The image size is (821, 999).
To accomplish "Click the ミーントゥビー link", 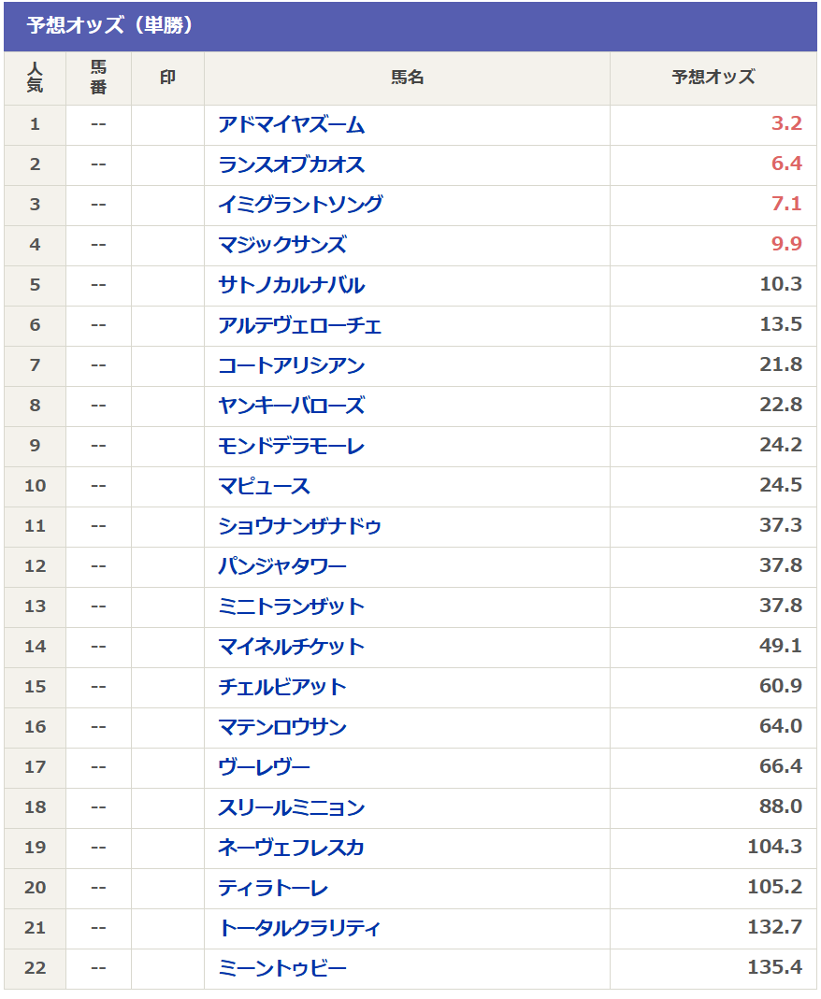I will [282, 969].
